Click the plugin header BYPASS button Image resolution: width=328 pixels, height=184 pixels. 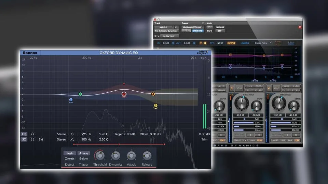(220, 27)
